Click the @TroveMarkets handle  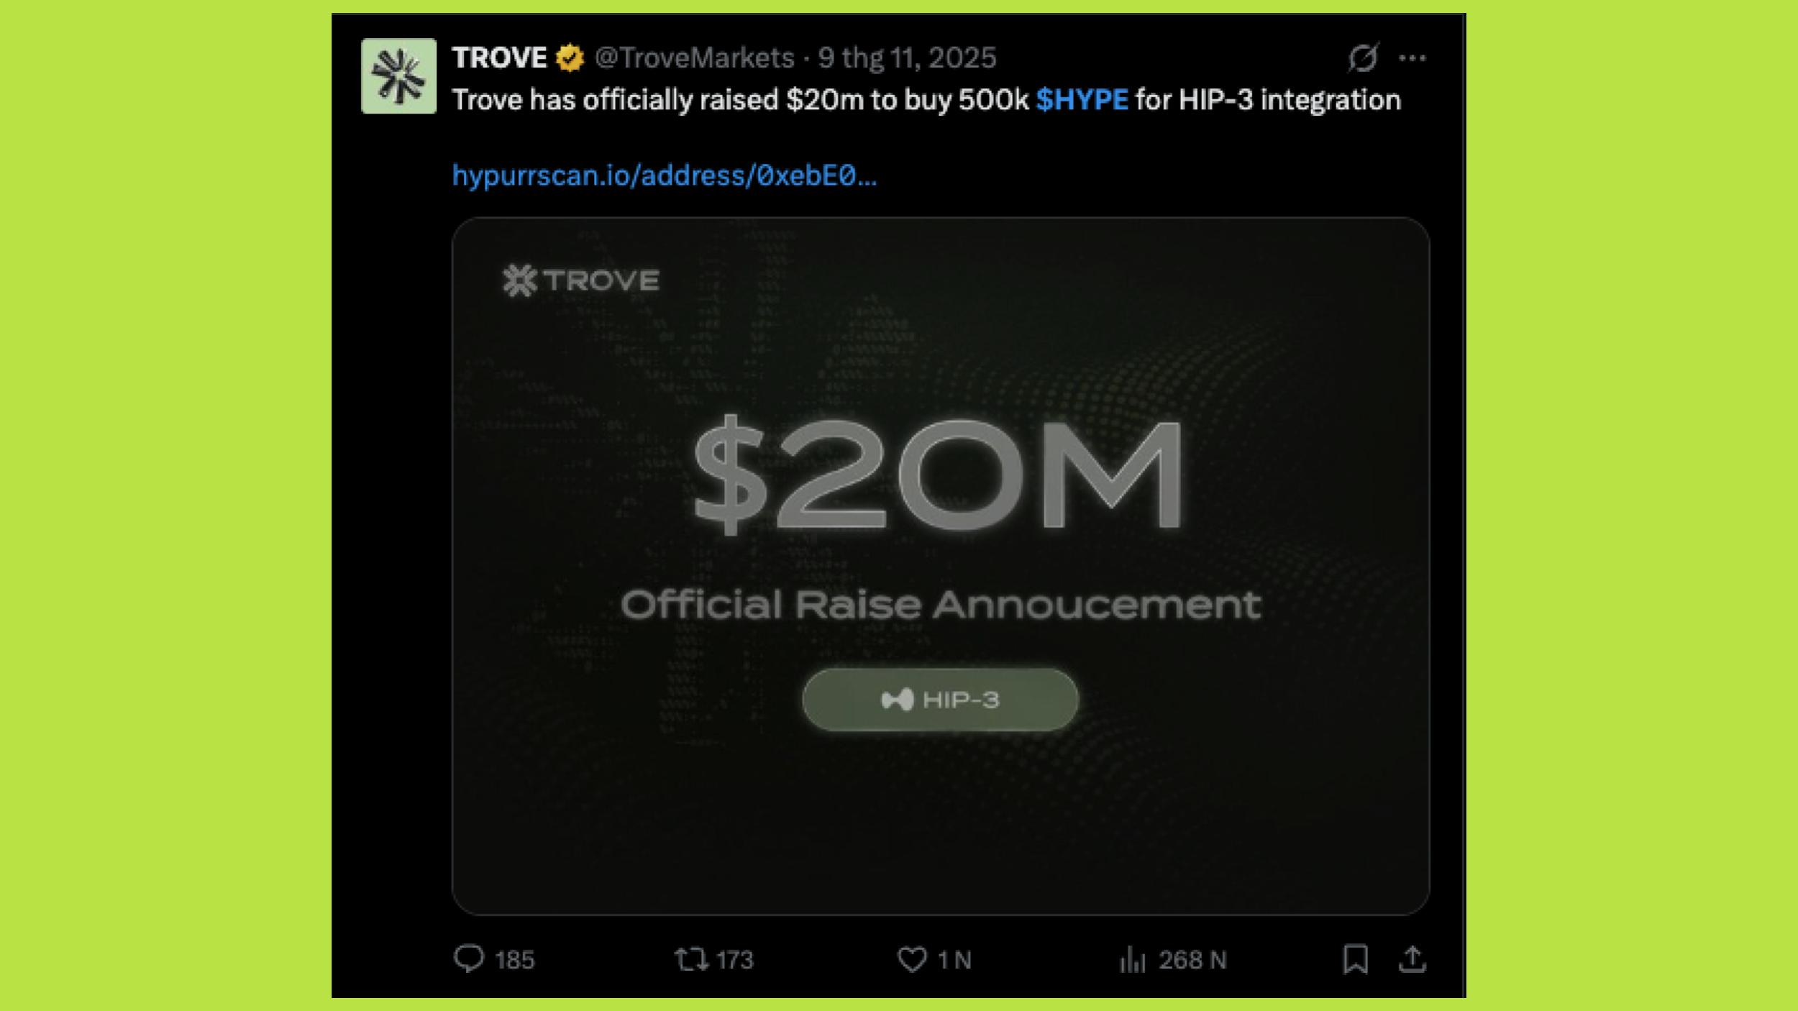(694, 58)
